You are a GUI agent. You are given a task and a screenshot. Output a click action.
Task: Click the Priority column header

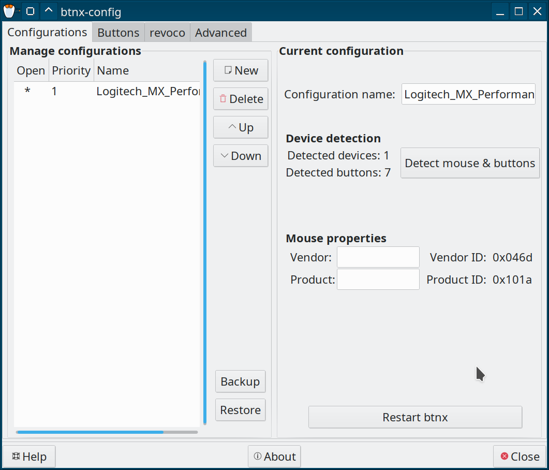[71, 71]
